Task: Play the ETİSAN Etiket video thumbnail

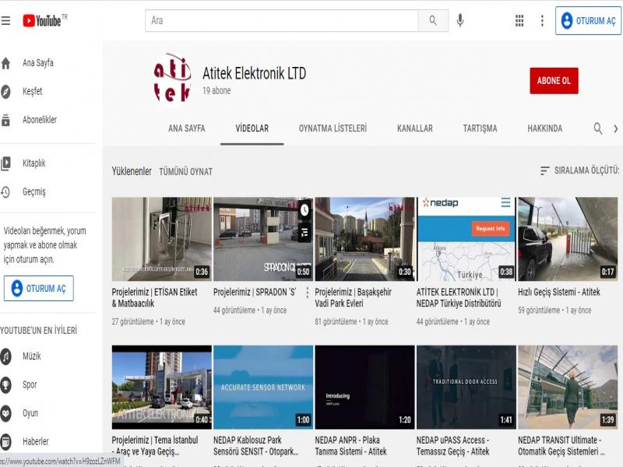Action: click(162, 239)
